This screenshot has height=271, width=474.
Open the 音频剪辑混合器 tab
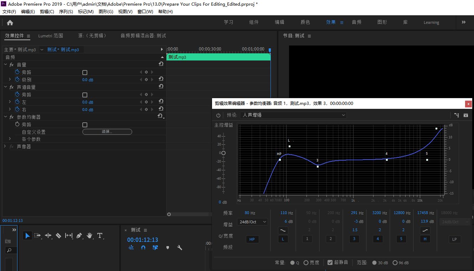143,36
